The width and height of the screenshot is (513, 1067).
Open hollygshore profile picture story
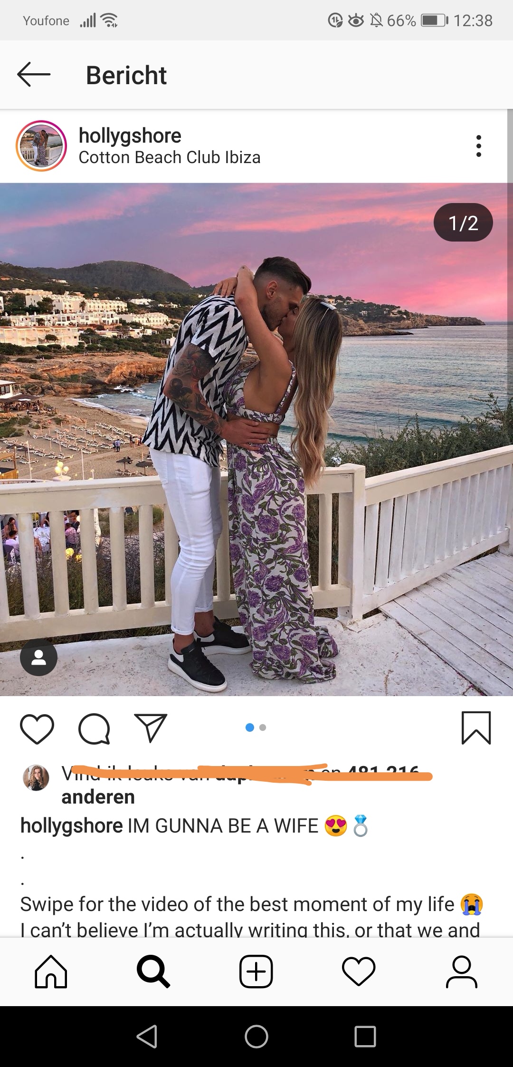tap(41, 145)
